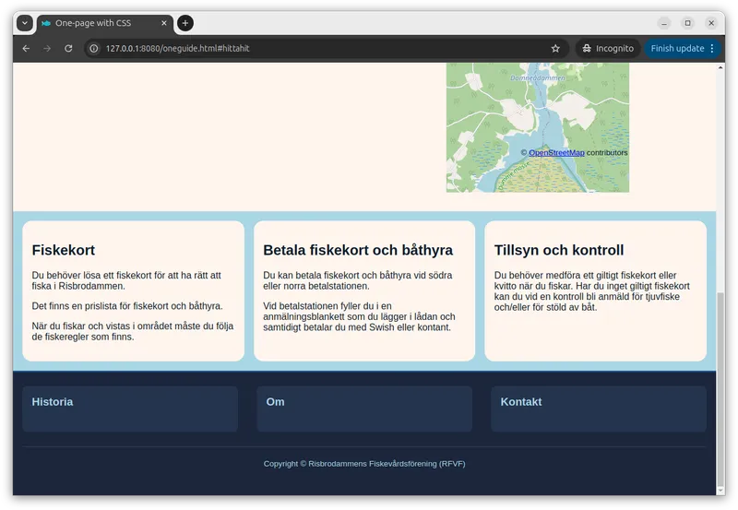The image size is (738, 510).
Task: Expand the tab search dropdown arrow
Action: (25, 23)
